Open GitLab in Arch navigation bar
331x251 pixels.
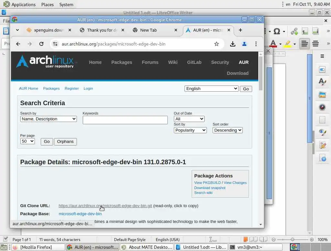click(x=194, y=62)
